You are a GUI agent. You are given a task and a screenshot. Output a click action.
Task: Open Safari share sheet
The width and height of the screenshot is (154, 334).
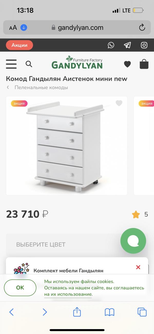pyautogui.click(x=77, y=312)
